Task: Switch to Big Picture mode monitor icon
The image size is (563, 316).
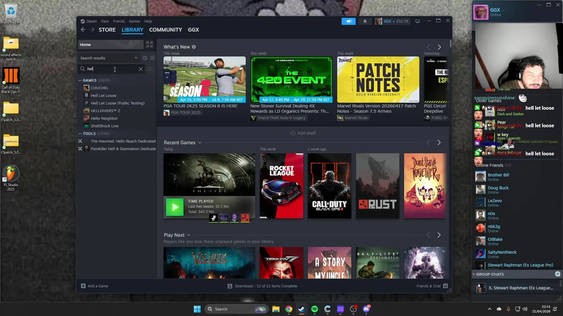Action: pyautogui.click(x=417, y=21)
